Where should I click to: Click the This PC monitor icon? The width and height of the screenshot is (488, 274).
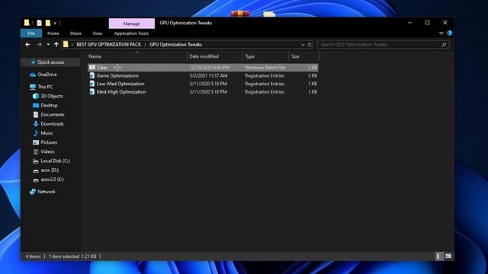coord(33,87)
